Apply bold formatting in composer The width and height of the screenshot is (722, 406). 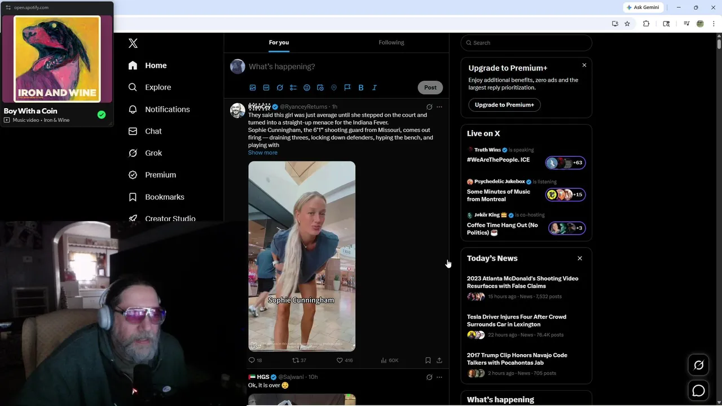coord(361,87)
